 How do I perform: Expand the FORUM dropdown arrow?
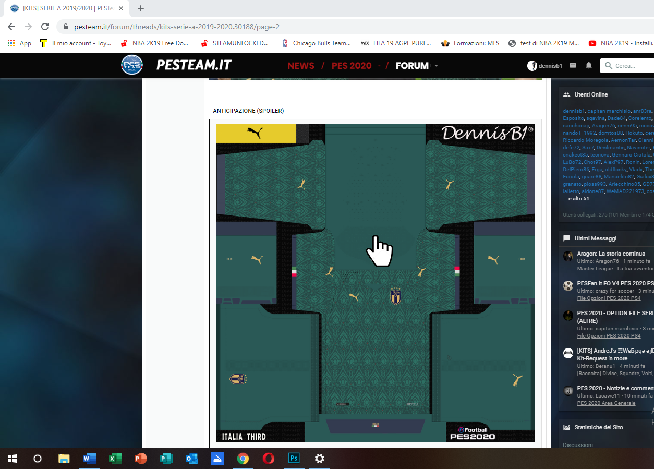coord(437,66)
